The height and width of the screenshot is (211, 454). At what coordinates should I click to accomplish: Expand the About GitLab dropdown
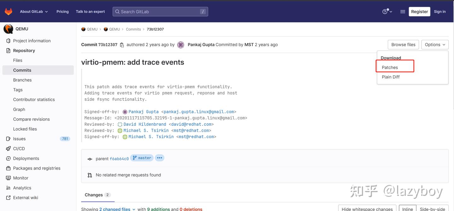tap(34, 12)
